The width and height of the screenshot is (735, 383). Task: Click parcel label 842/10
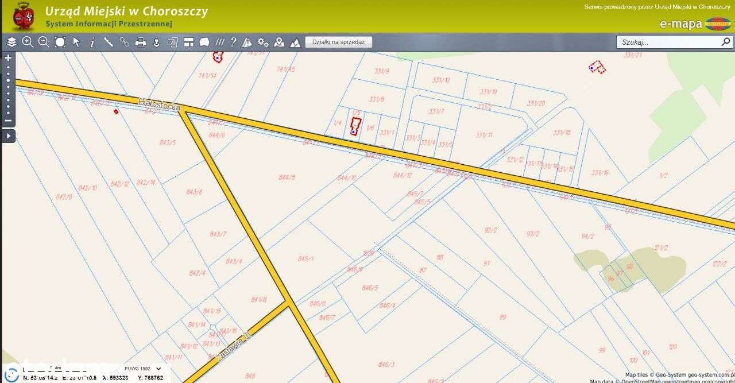(x=88, y=188)
